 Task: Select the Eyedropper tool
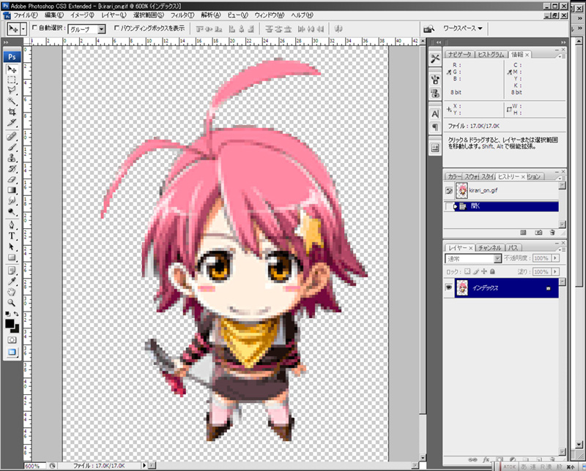tap(12, 282)
